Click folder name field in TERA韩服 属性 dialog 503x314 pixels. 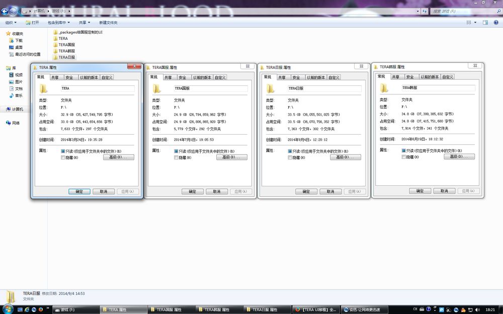pos(438,88)
